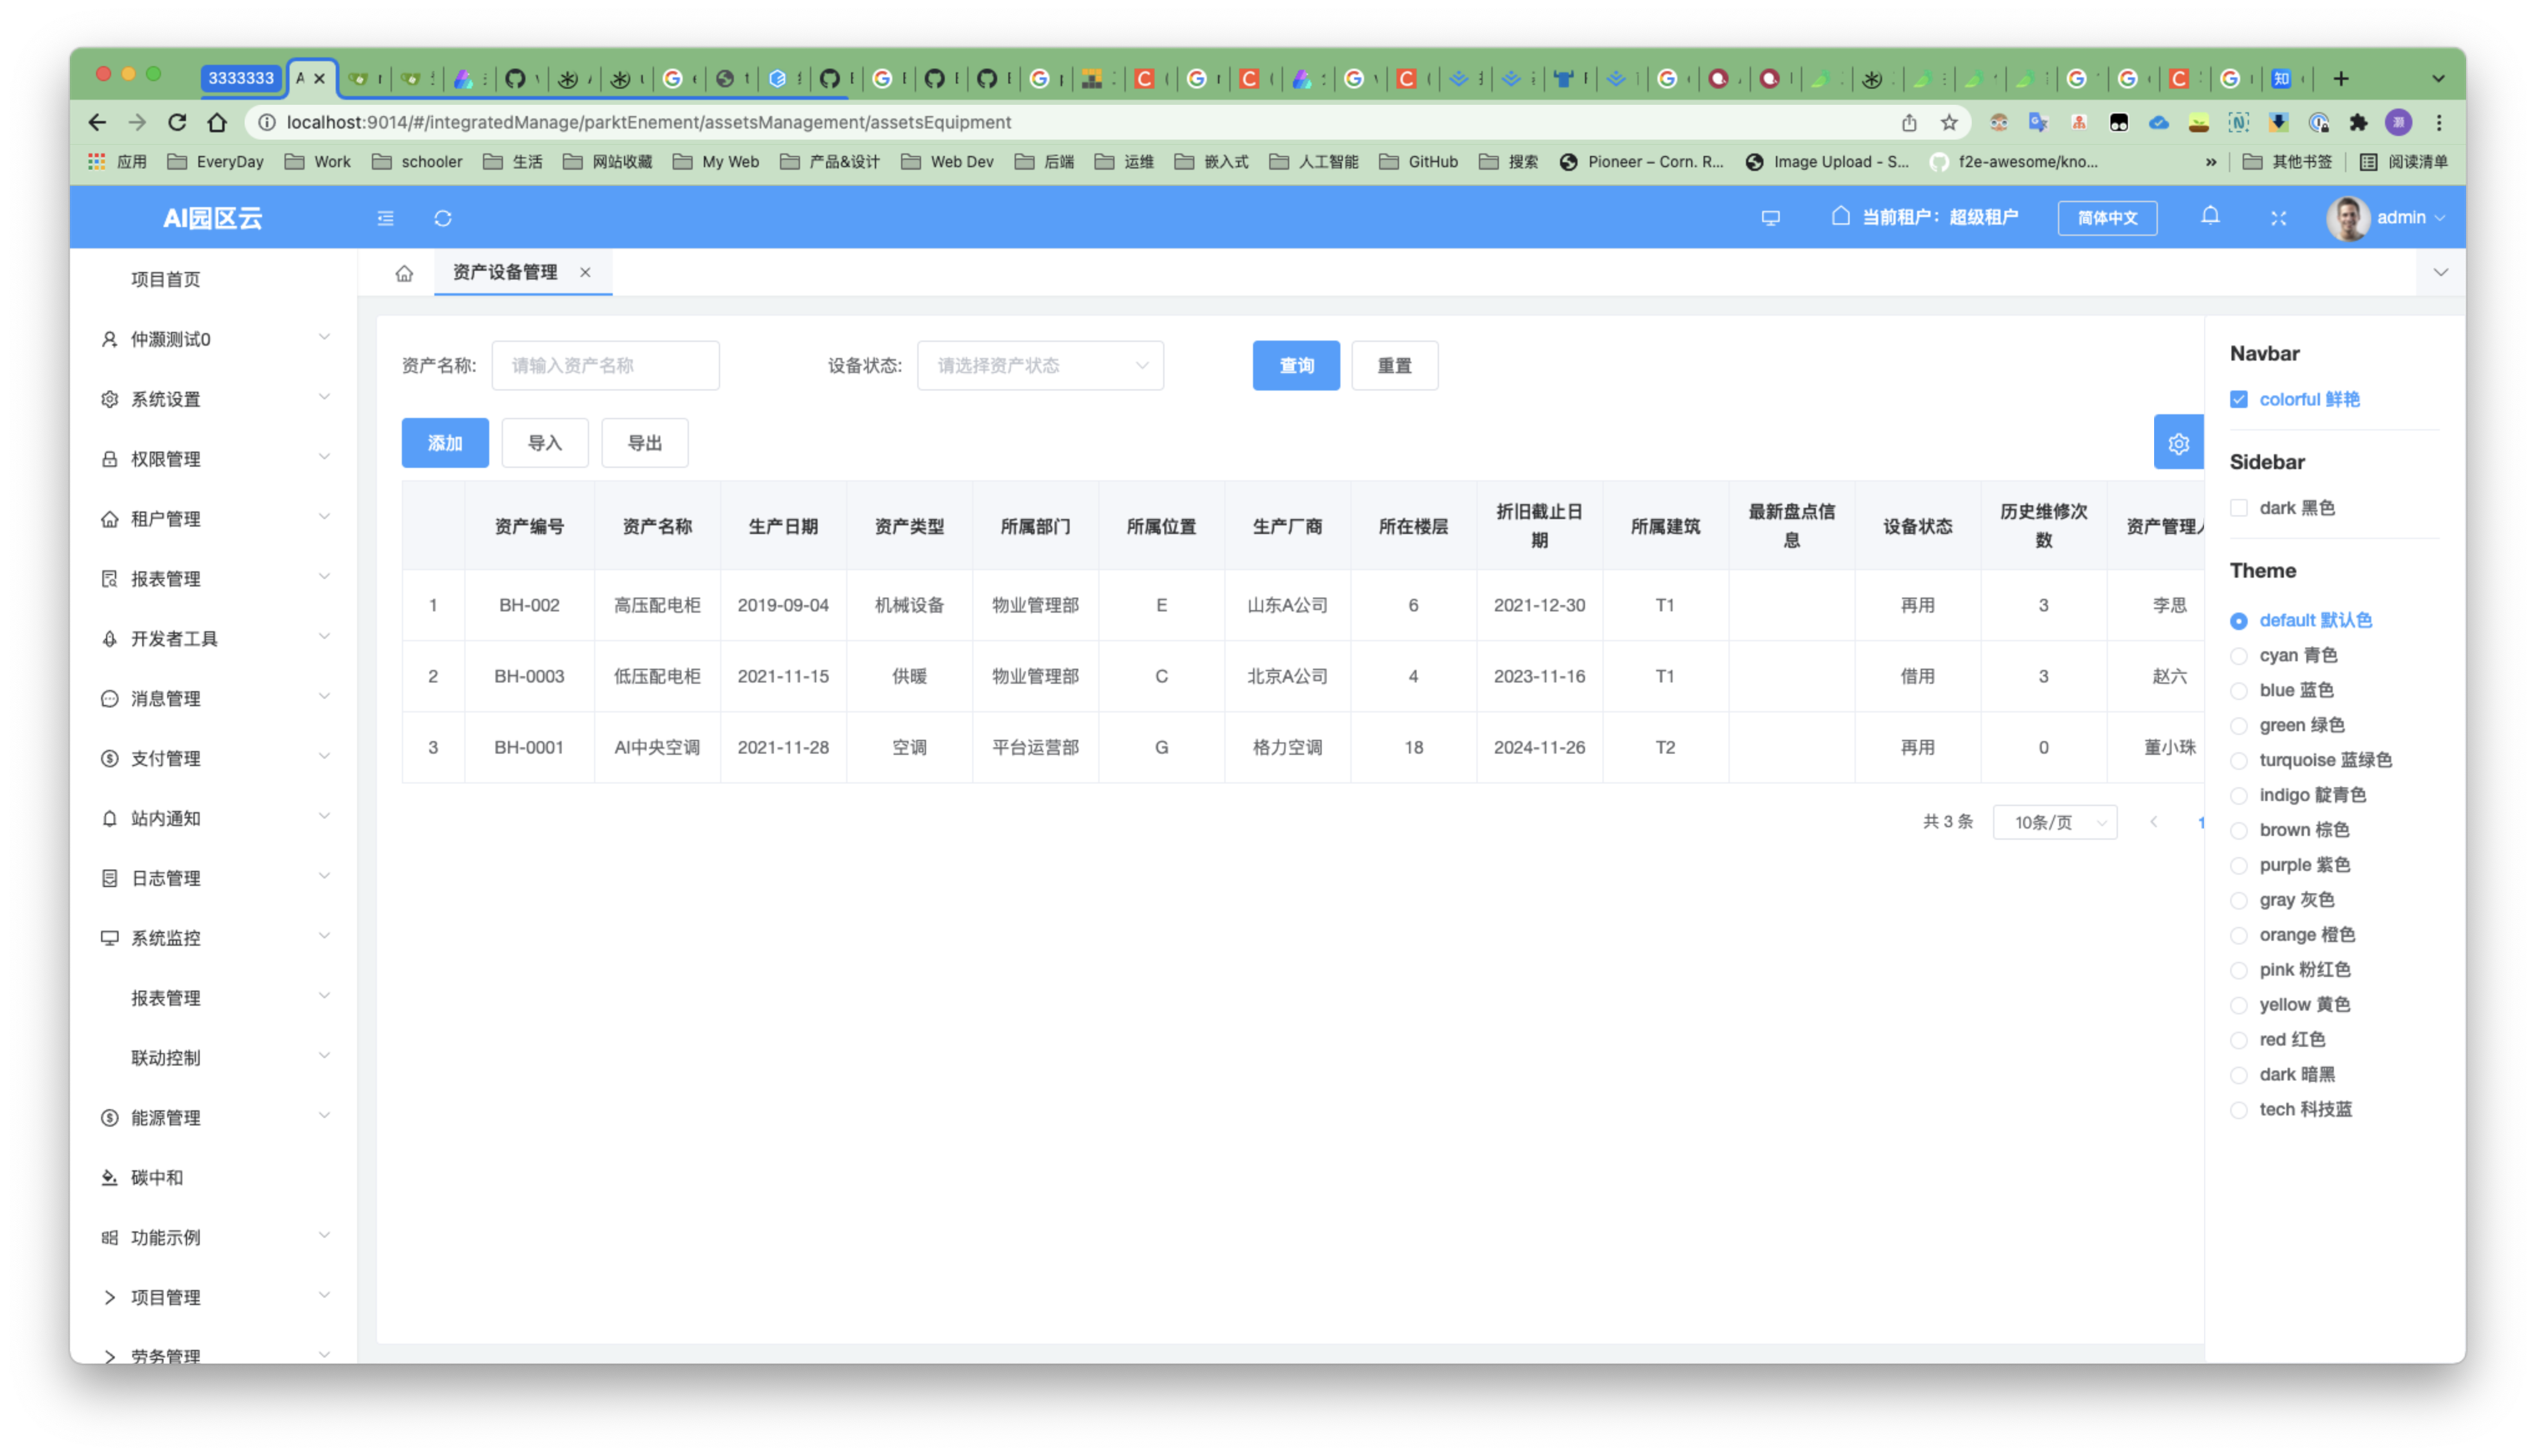Click the refresh icon in header
Screen dimensions: 2536x1456
pos(443,218)
